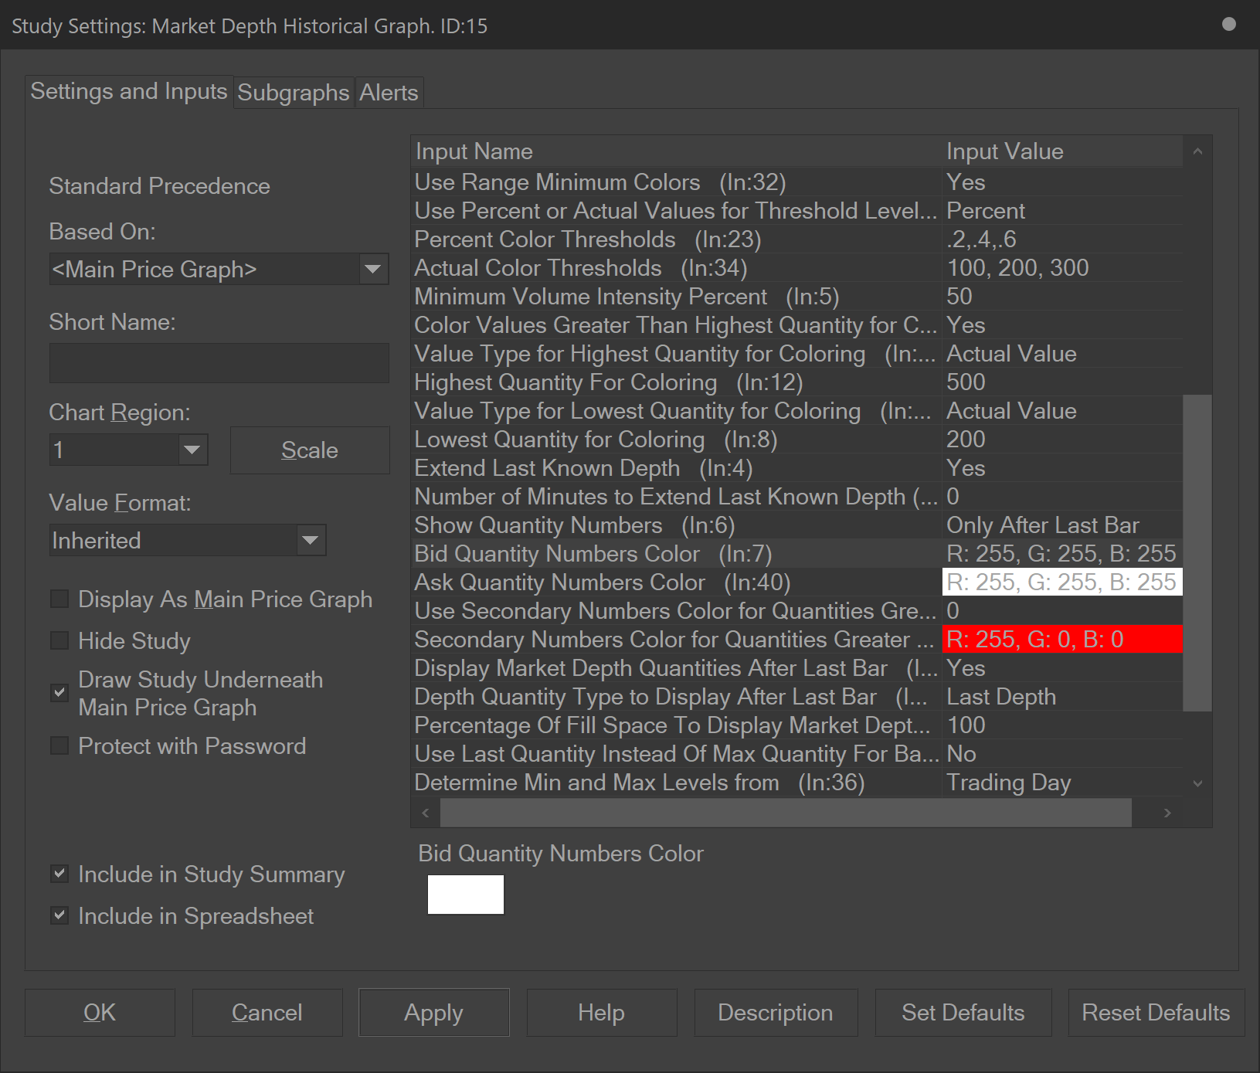Click the inputs list scroll up arrow
The width and height of the screenshot is (1260, 1073).
coord(1197,151)
